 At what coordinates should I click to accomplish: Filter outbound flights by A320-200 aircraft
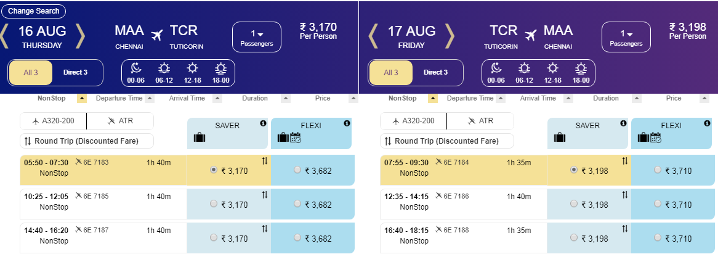(54, 121)
